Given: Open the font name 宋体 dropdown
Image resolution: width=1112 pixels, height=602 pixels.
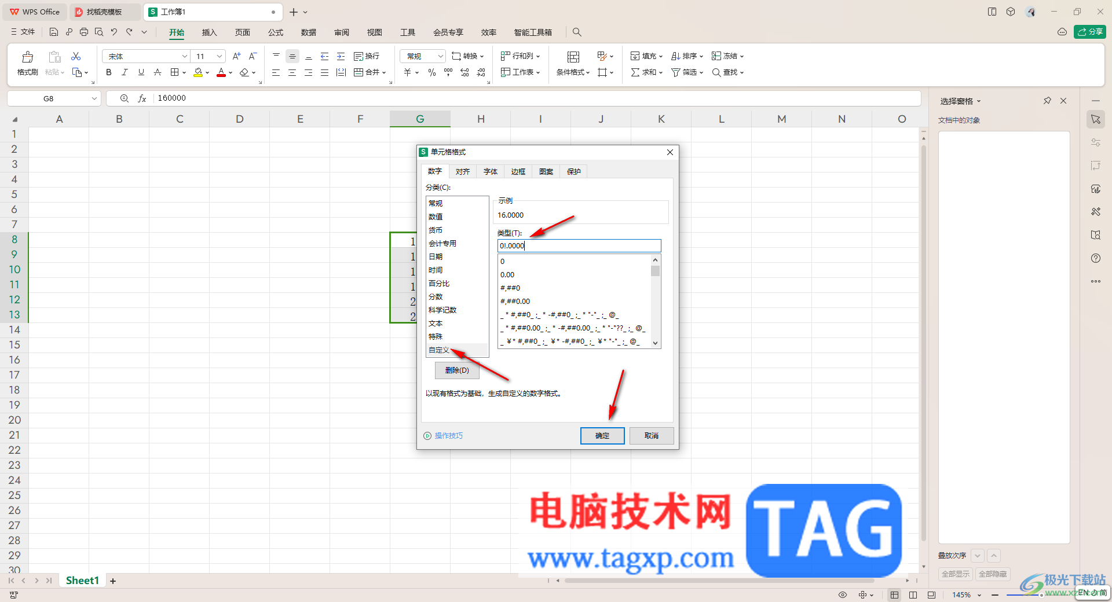Looking at the screenshot, I should click(x=185, y=56).
